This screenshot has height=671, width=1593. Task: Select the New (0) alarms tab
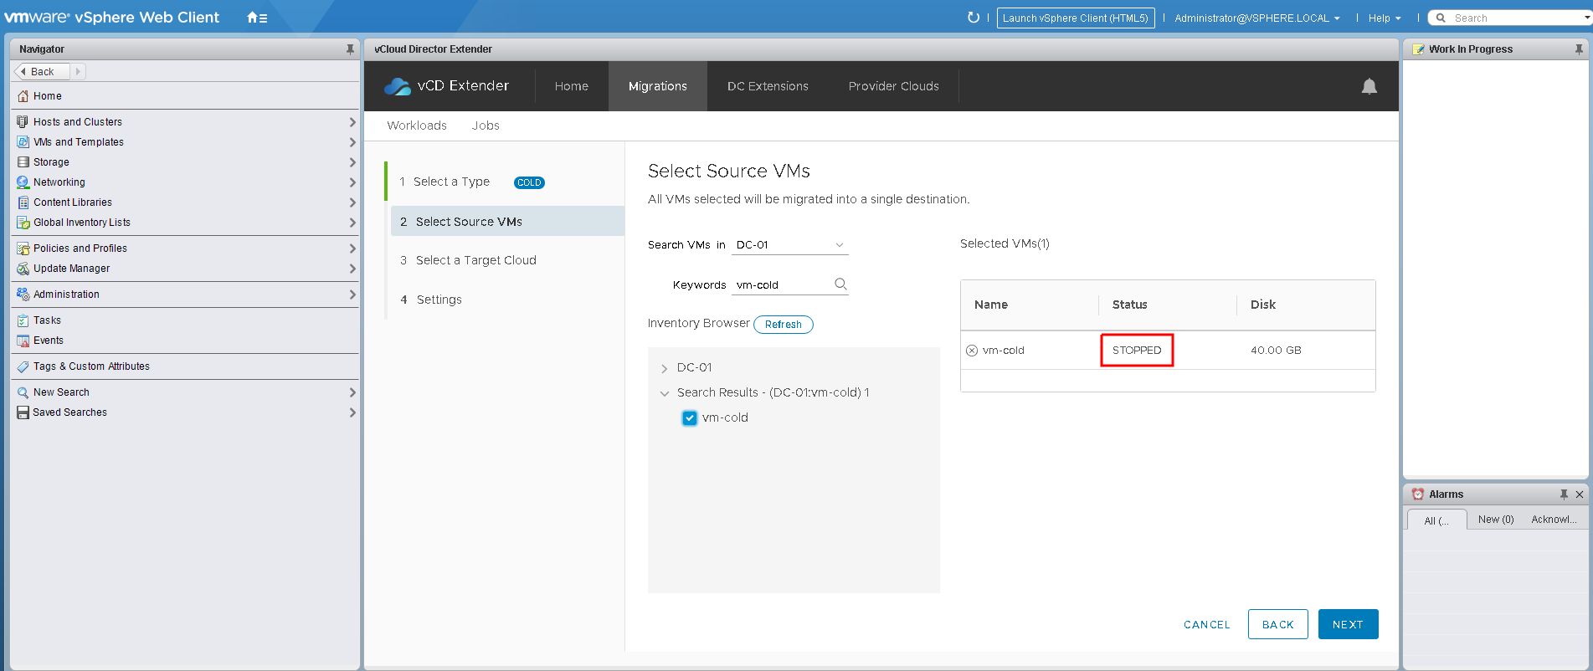(1496, 520)
